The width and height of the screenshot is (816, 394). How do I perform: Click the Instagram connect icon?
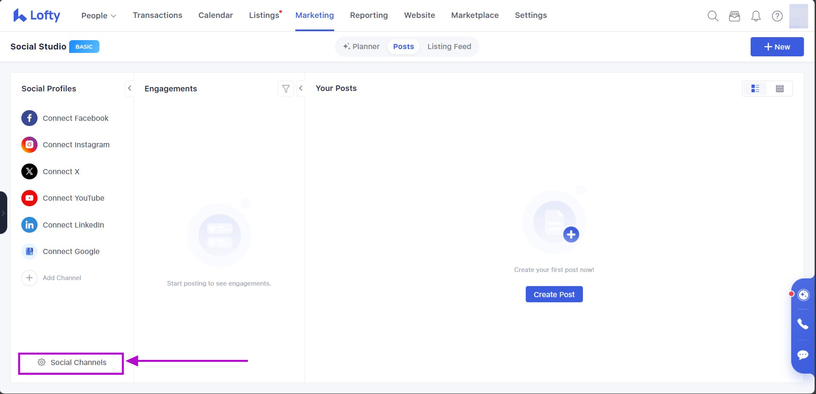click(x=29, y=145)
